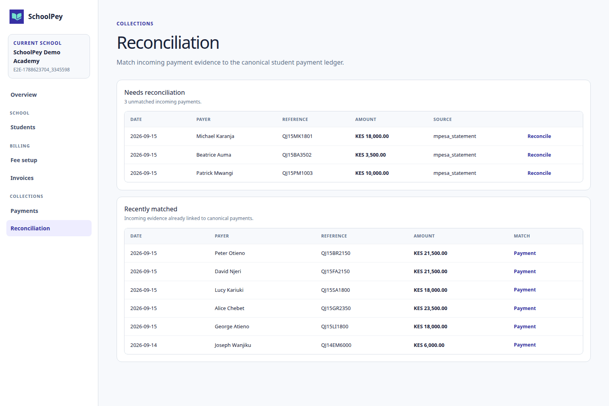Open Payment link for George Atieno

pos(525,327)
